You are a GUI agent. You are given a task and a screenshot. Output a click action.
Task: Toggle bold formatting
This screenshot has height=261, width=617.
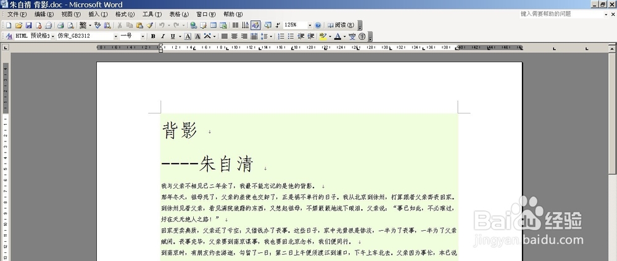click(153, 36)
